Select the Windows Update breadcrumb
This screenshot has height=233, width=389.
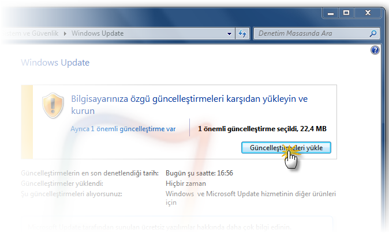click(x=98, y=33)
